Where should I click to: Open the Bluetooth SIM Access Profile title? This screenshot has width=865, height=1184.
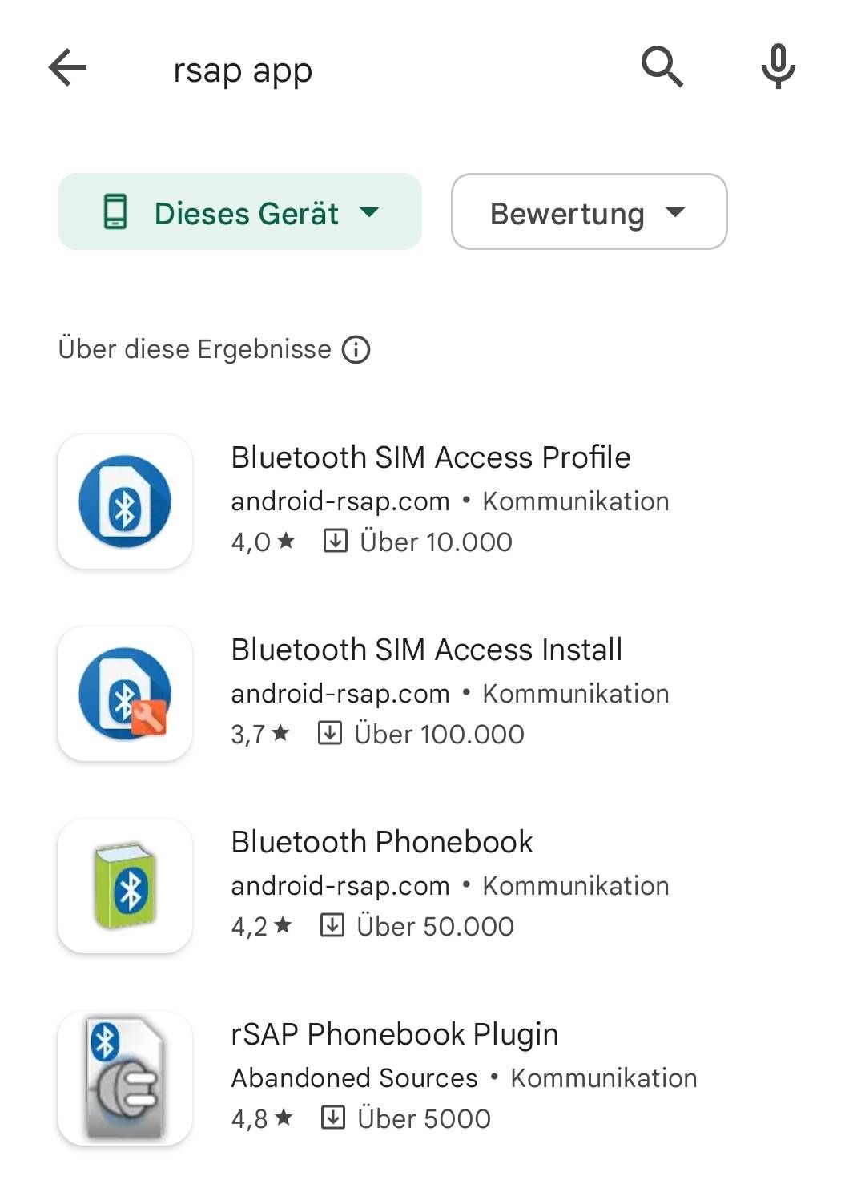tap(431, 457)
